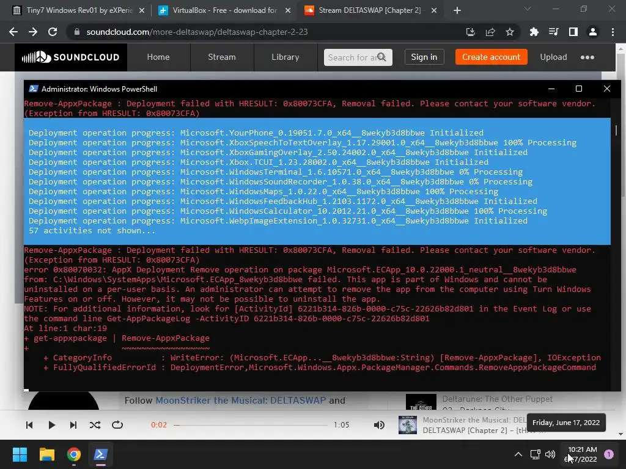
Task: Open MoonStriker the Musical artist link in player
Action: pos(474,420)
